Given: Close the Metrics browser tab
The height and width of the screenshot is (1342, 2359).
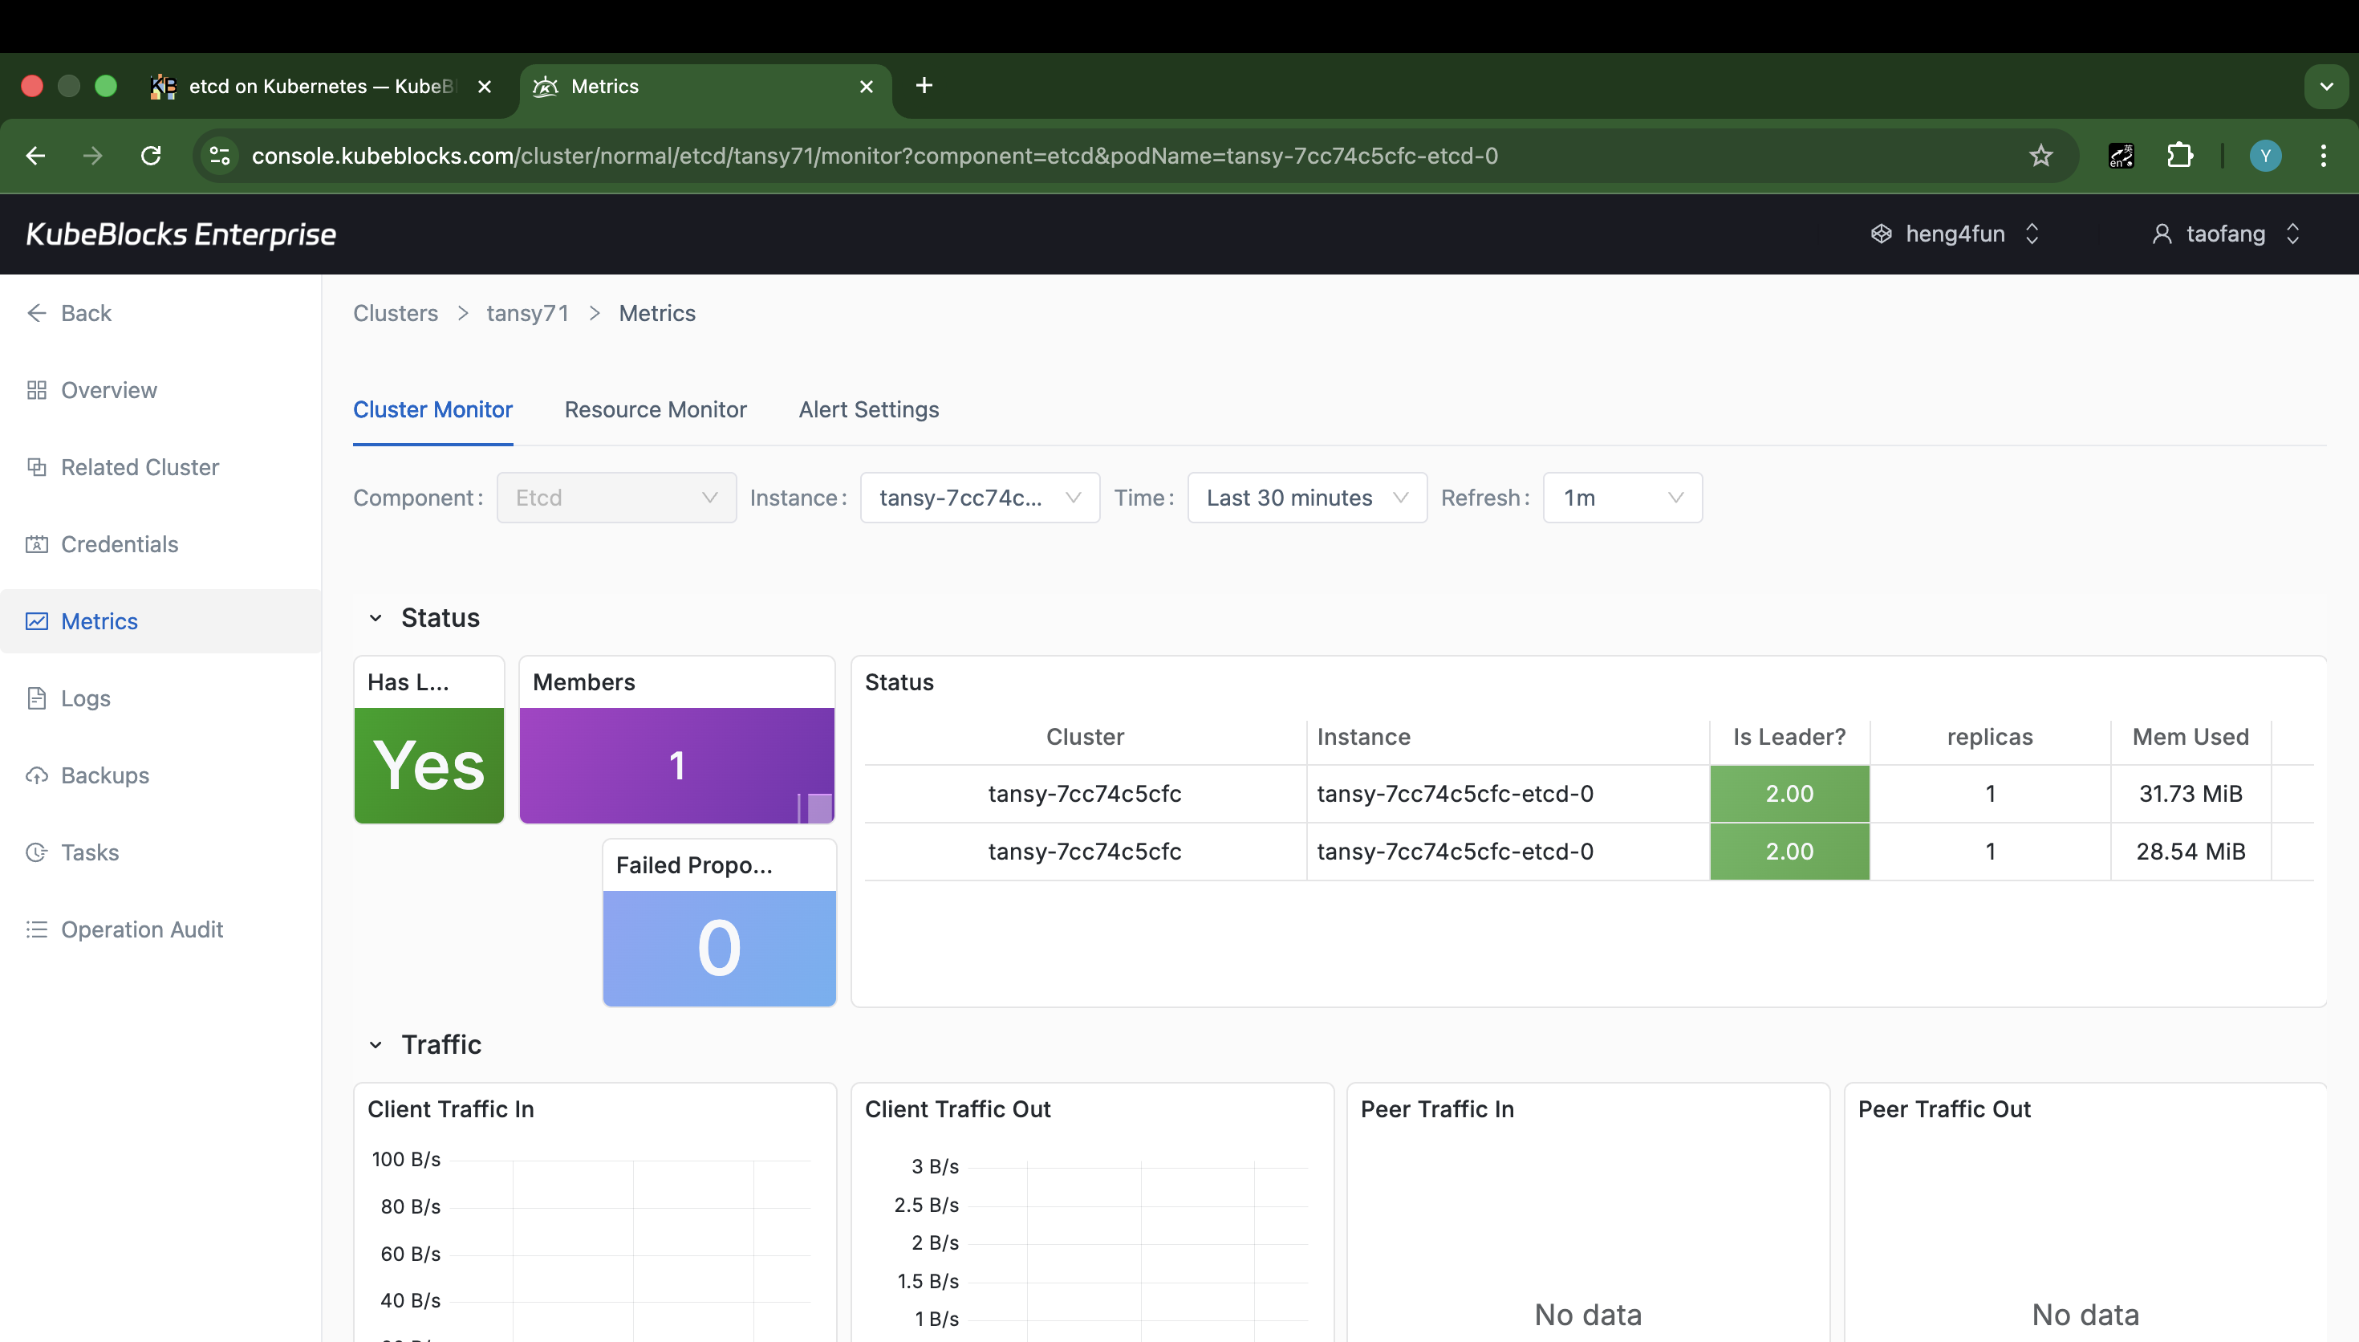Looking at the screenshot, I should coord(866,87).
